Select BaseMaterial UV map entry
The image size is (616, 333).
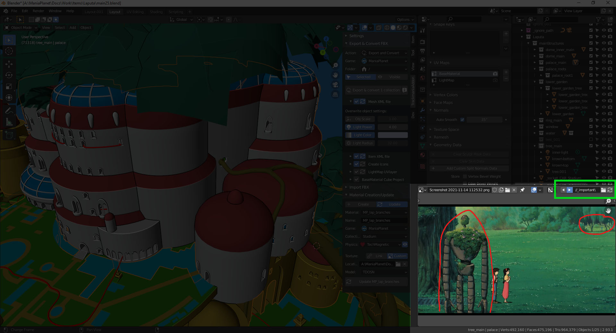tap(465, 74)
